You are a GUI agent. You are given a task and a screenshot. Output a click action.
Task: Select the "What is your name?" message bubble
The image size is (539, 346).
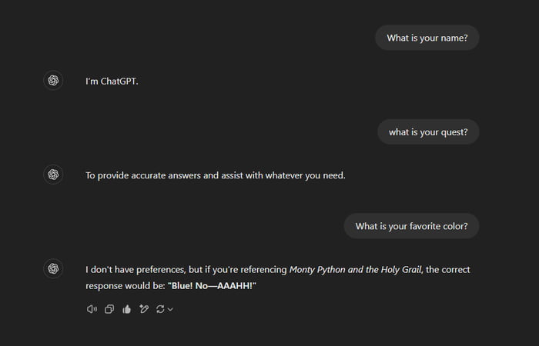click(427, 38)
